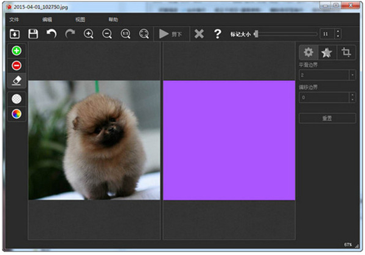Click the 标记大小 marker size slider
The width and height of the screenshot is (365, 255).
point(286,34)
